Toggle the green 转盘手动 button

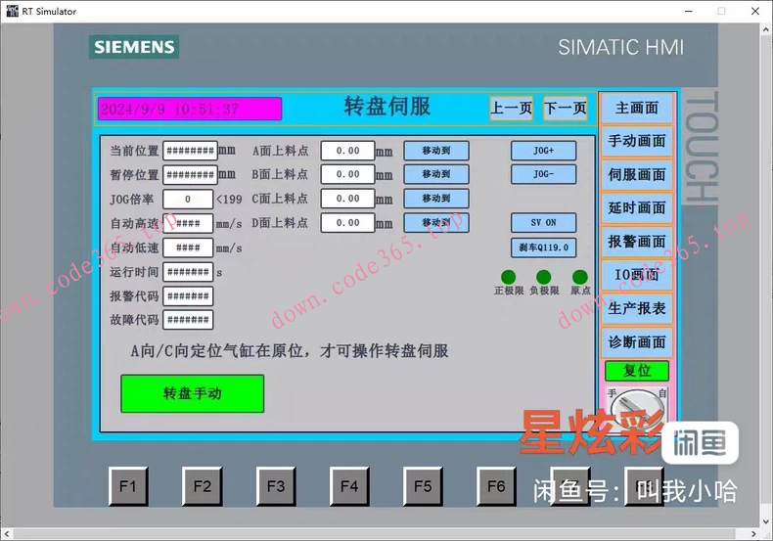(x=192, y=393)
